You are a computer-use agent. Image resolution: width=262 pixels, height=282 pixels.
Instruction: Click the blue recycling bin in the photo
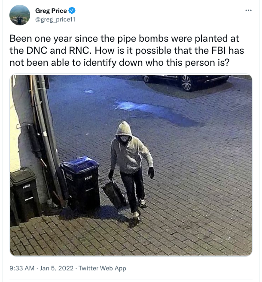pyautogui.click(x=80, y=183)
